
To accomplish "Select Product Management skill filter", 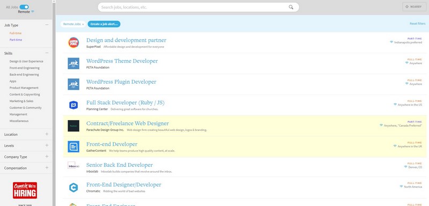I will coord(24,88).
